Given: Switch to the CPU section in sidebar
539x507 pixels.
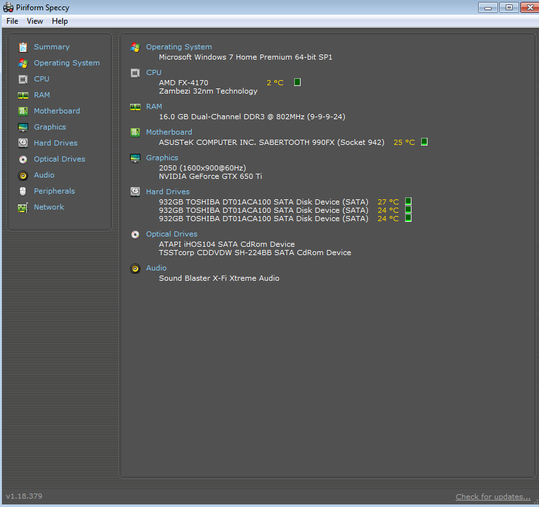Looking at the screenshot, I should click(42, 79).
